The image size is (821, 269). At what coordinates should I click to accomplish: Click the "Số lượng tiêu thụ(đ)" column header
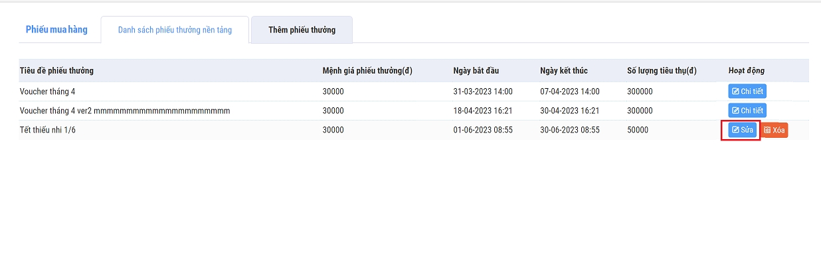click(662, 71)
